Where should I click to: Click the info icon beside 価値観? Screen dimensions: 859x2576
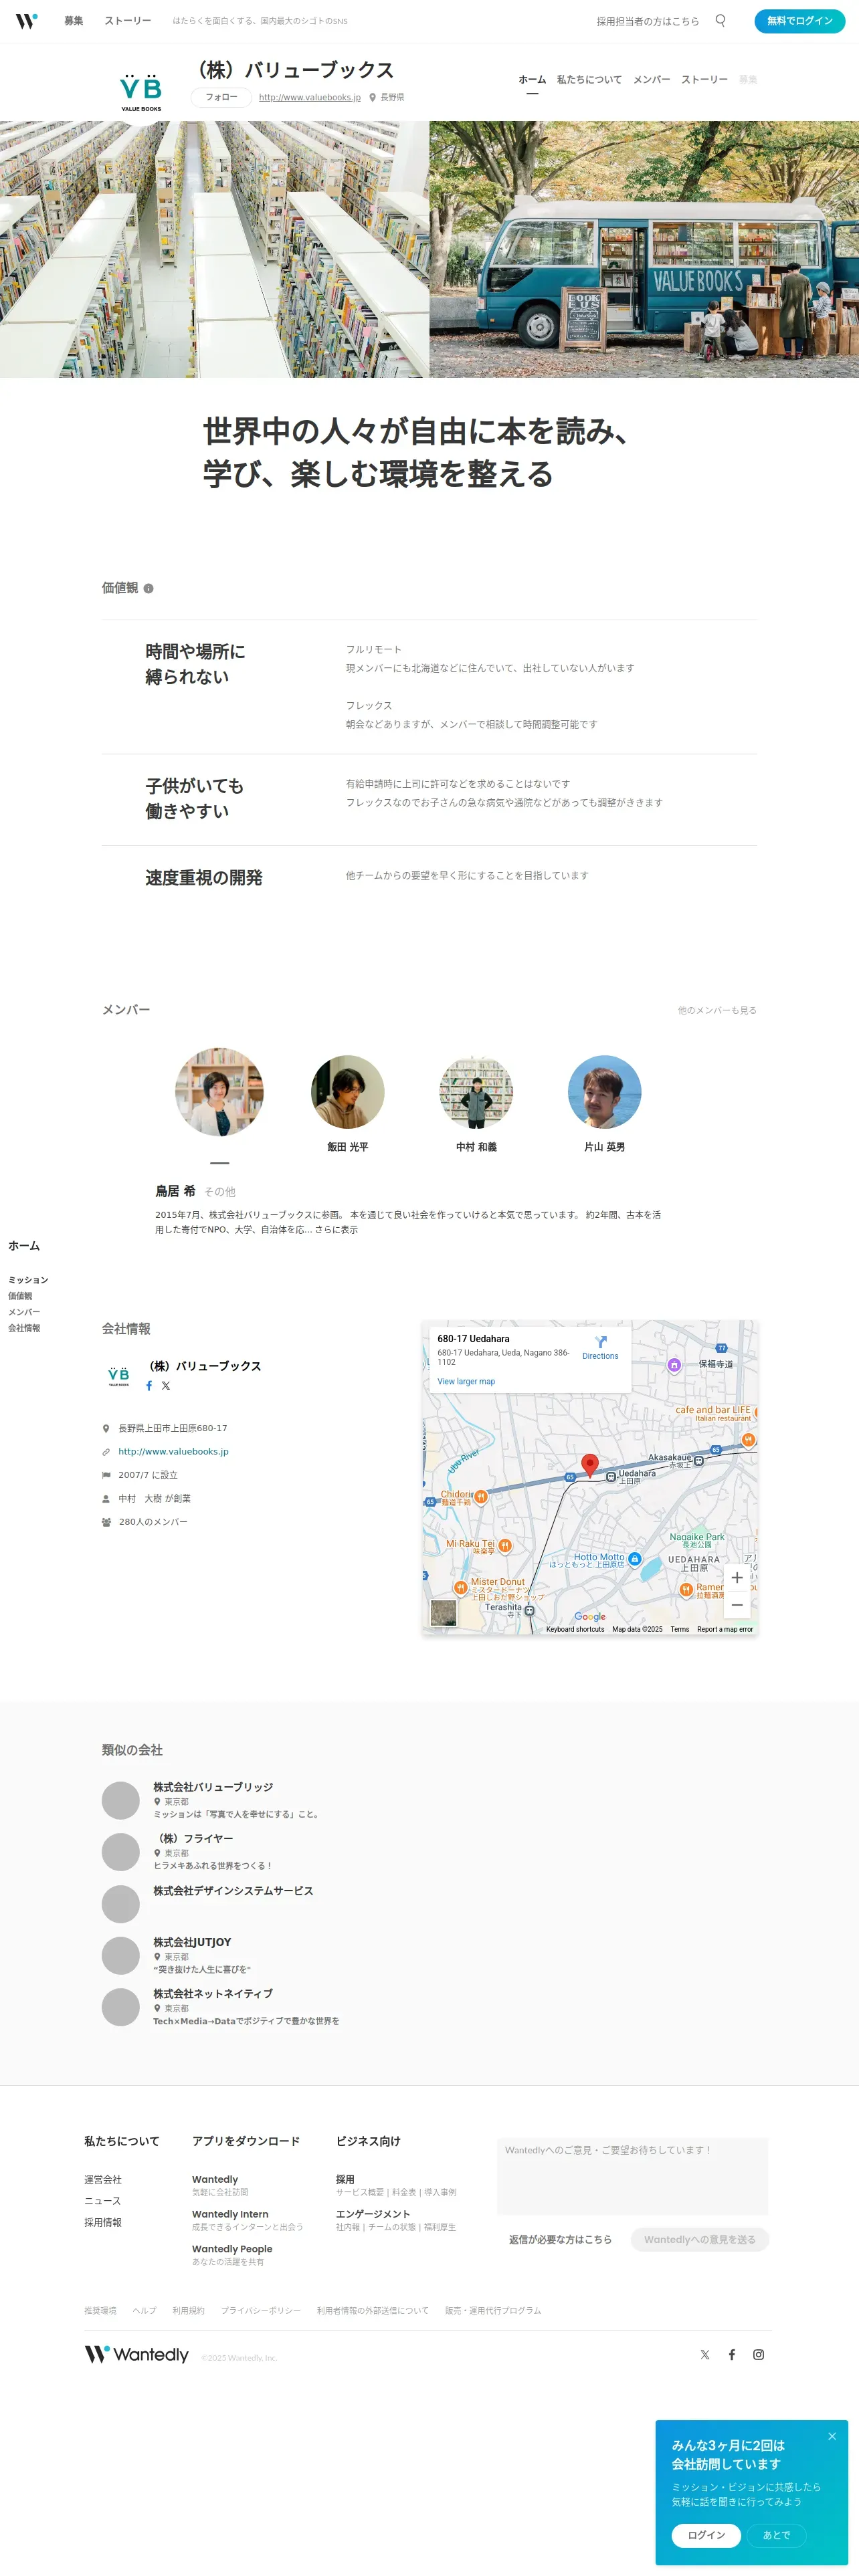pyautogui.click(x=148, y=588)
